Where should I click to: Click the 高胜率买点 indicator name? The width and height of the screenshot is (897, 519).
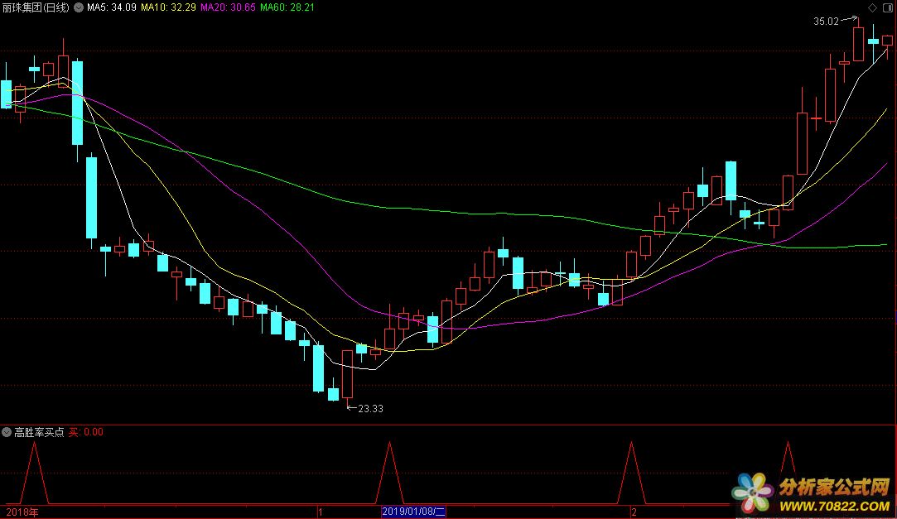pos(39,432)
